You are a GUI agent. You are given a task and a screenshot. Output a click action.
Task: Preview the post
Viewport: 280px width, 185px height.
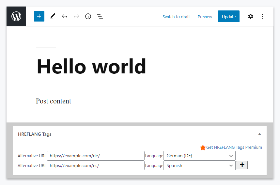point(205,17)
